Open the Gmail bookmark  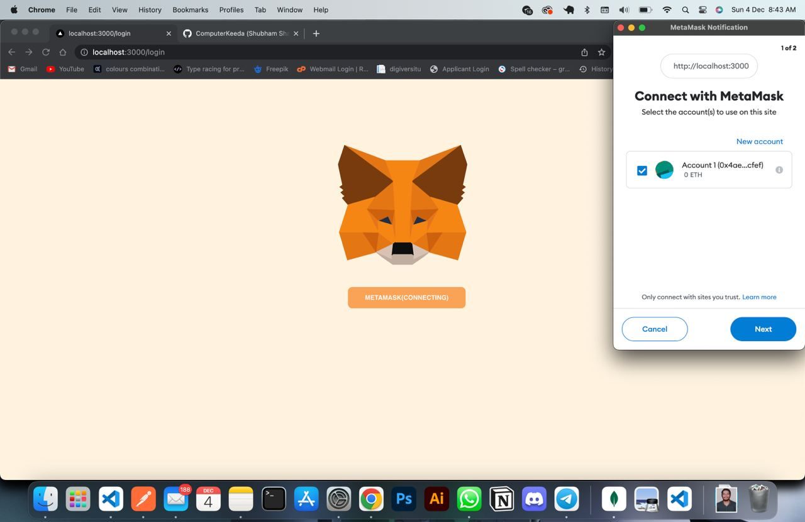point(22,69)
